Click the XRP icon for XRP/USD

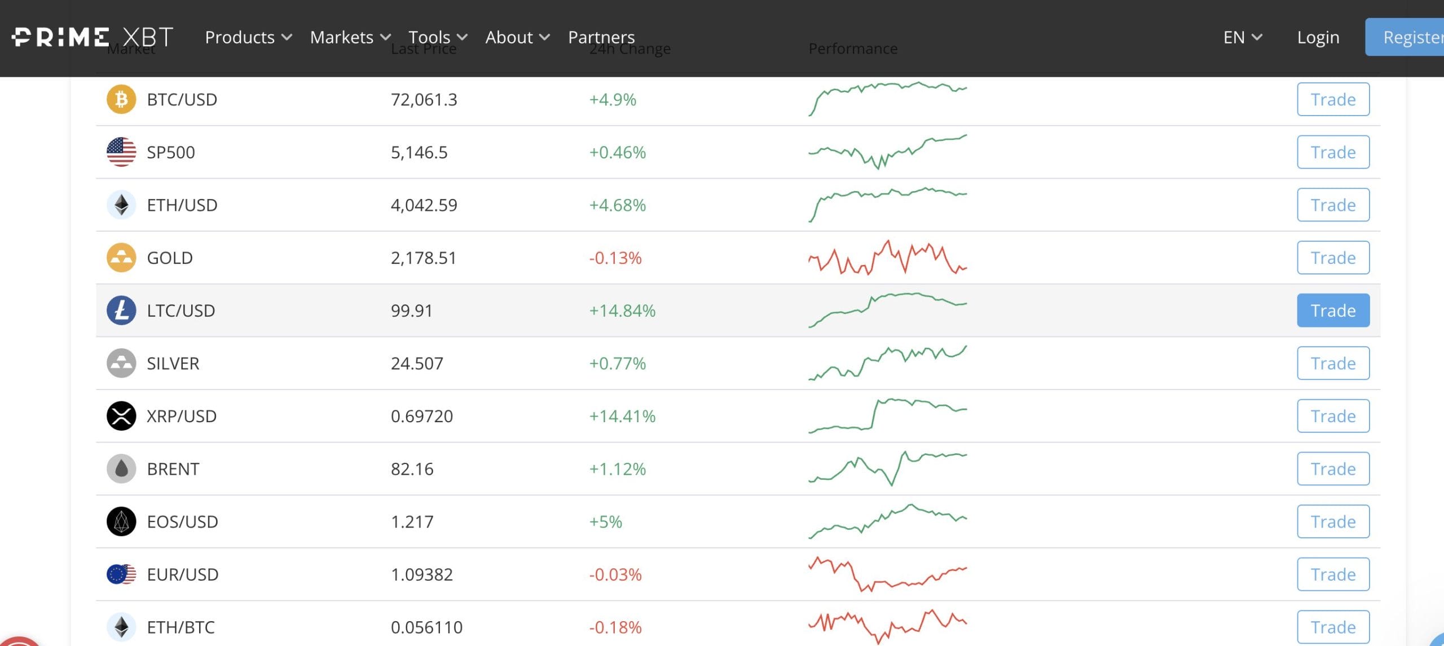(121, 416)
